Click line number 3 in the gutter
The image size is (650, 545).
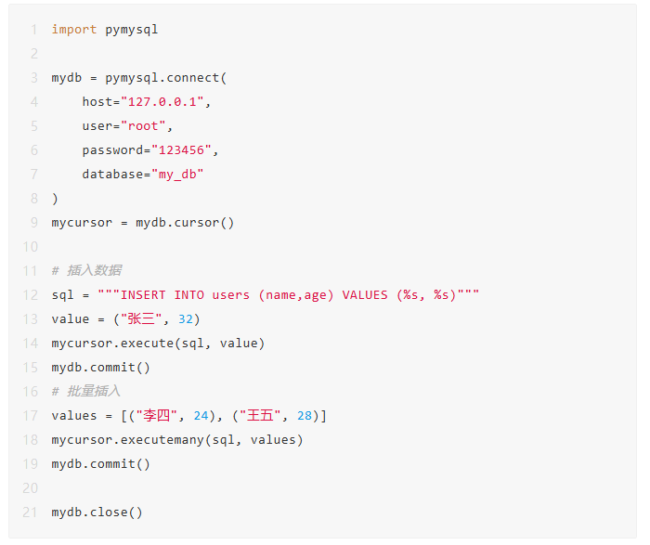34,78
